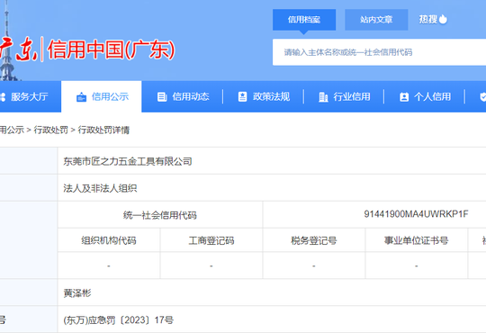
Task: Click document number (东万)应急罚〔2023〕17号
Action: (x=119, y=320)
